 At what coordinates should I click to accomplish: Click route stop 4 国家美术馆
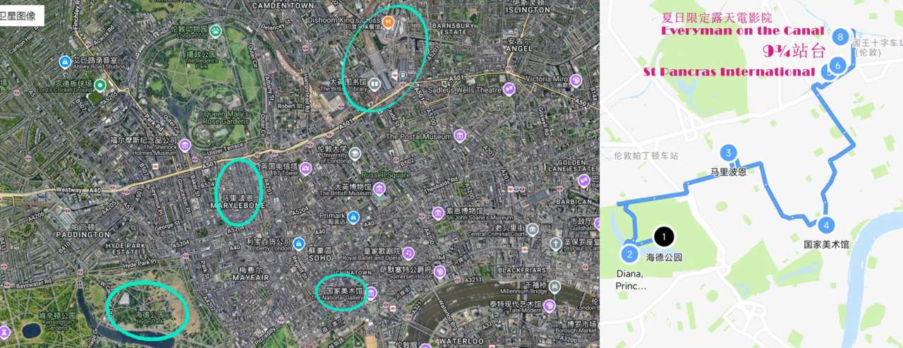(826, 225)
